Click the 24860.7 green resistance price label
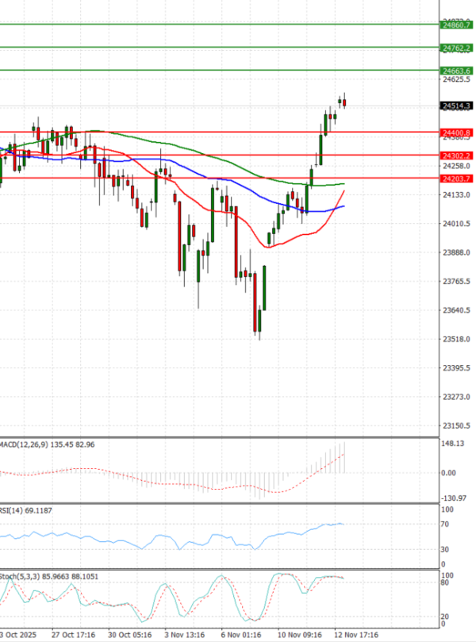476x642 pixels. 457,25
